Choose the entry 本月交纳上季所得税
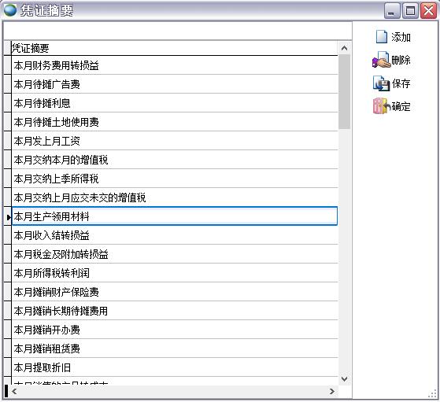The image size is (440, 402). click(175, 179)
